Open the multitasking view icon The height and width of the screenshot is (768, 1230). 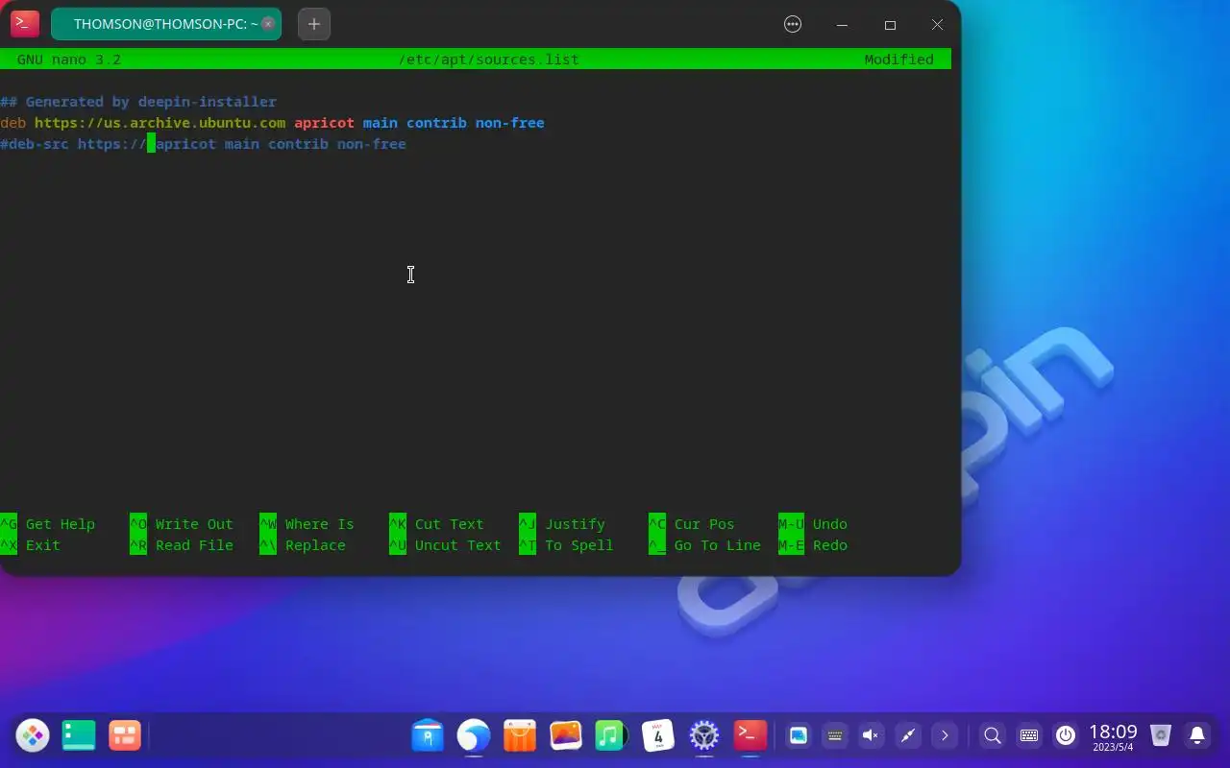click(125, 736)
